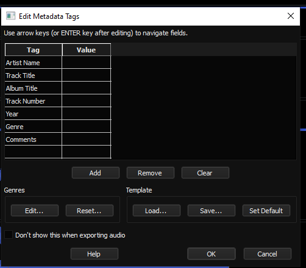Save the metadata template

click(212, 211)
